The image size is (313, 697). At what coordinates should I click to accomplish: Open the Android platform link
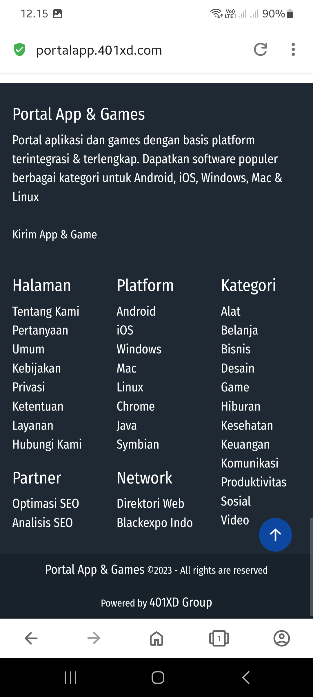click(136, 311)
